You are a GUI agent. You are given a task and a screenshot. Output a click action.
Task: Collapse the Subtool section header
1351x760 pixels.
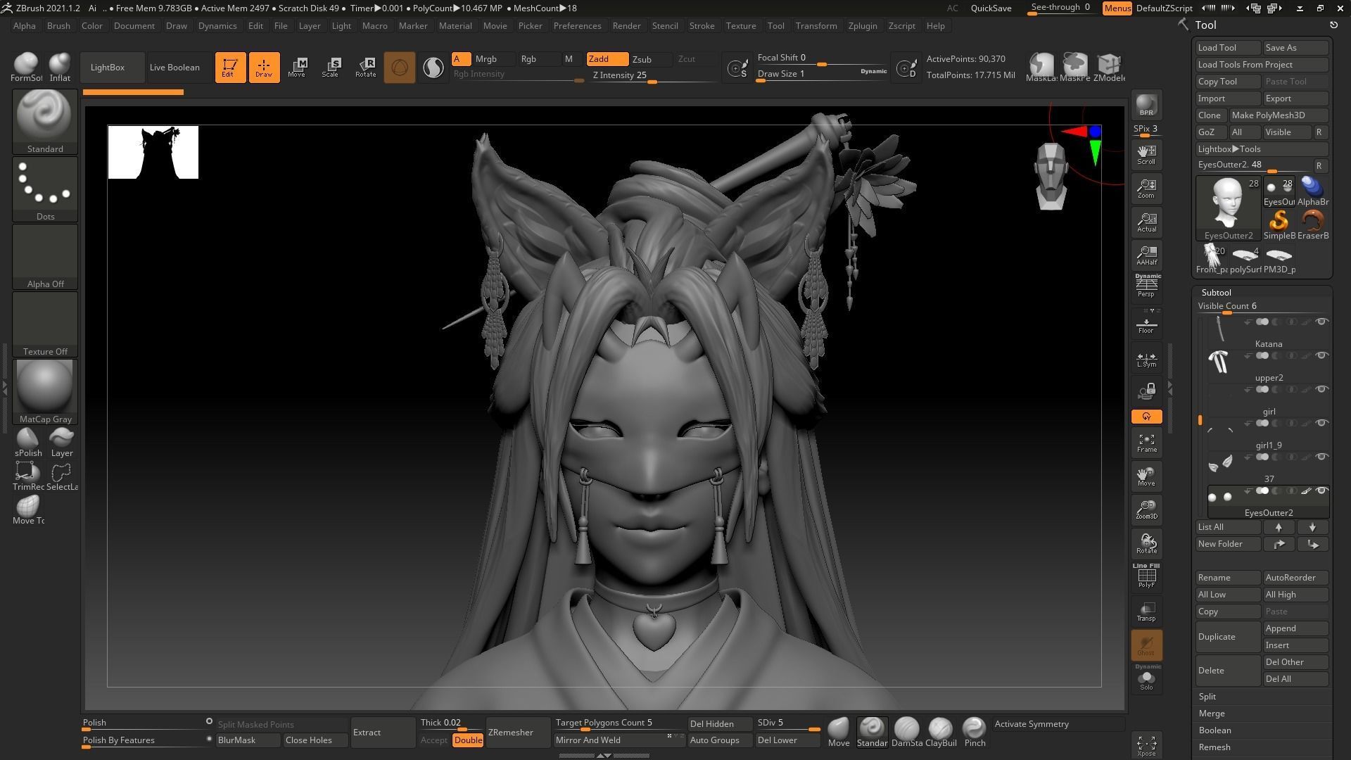coord(1216,292)
